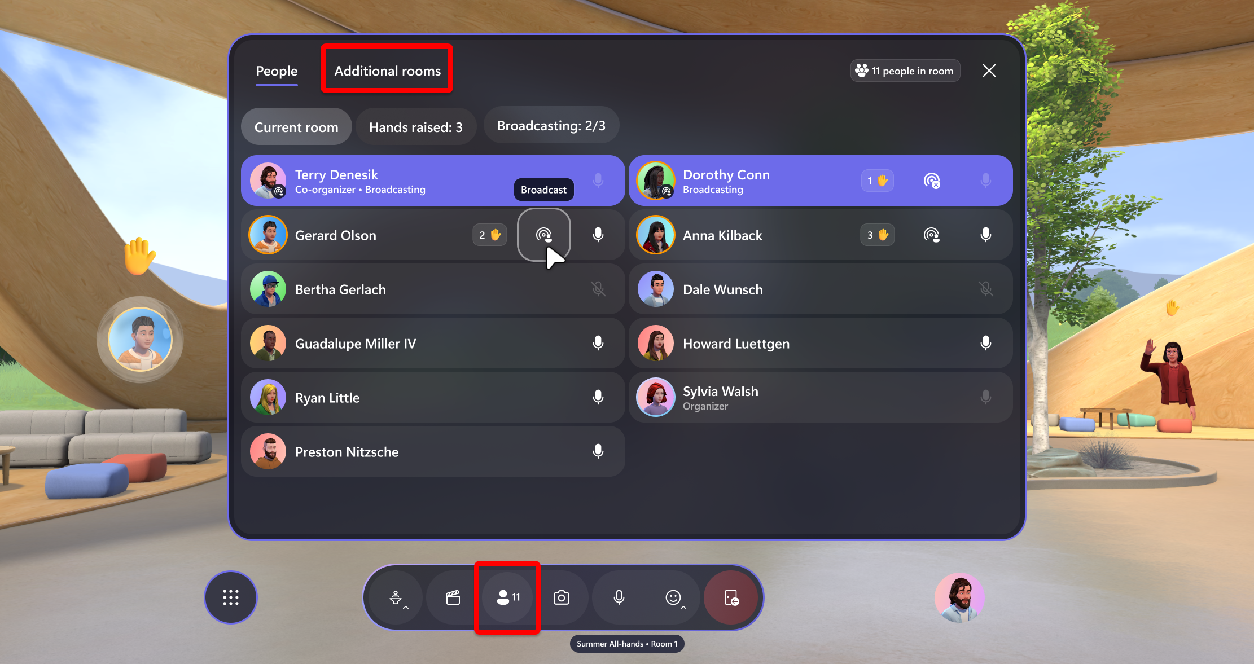Toggle mute for Ryan Little
This screenshot has height=664, width=1254.
598,397
